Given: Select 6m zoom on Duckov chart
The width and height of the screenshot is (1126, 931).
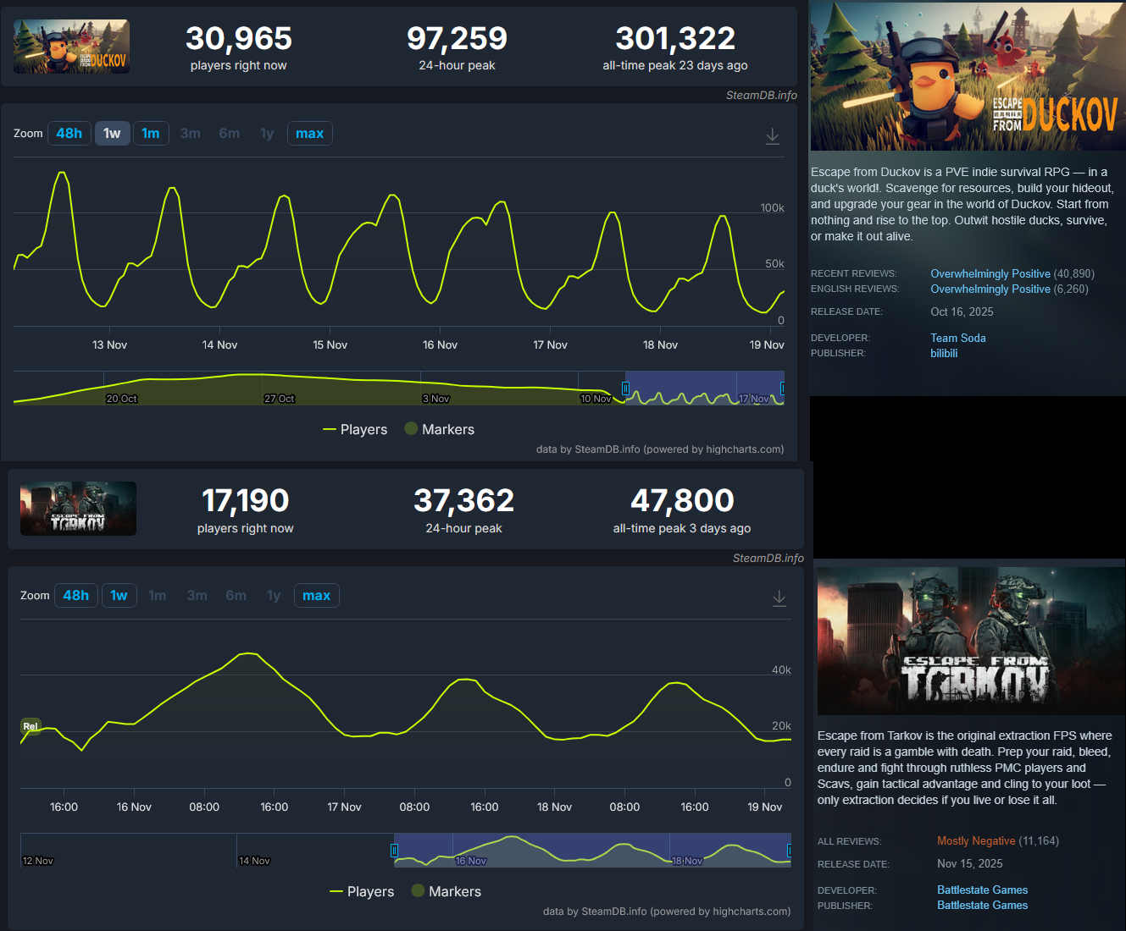Looking at the screenshot, I should click(230, 134).
